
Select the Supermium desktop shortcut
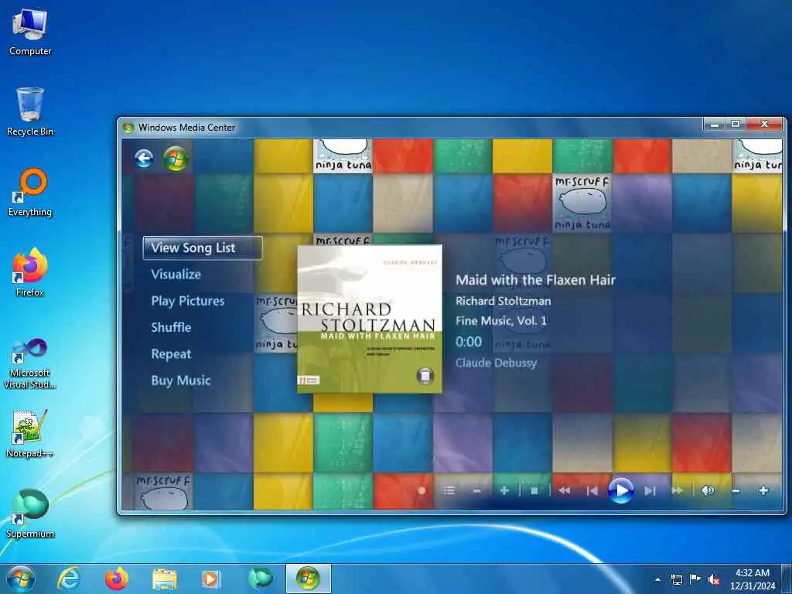click(x=30, y=514)
